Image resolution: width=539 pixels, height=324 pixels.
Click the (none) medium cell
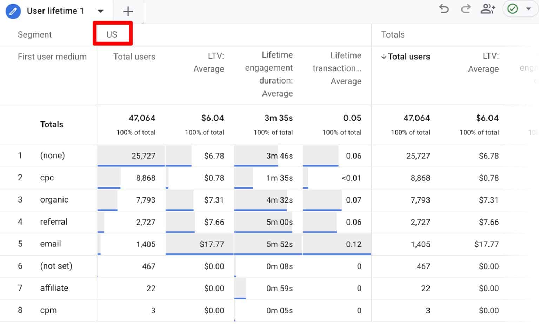coord(52,156)
